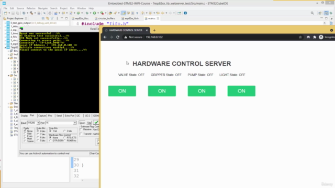Click the Open port button in RealTerm
335x188 pixels.
coord(82,123)
